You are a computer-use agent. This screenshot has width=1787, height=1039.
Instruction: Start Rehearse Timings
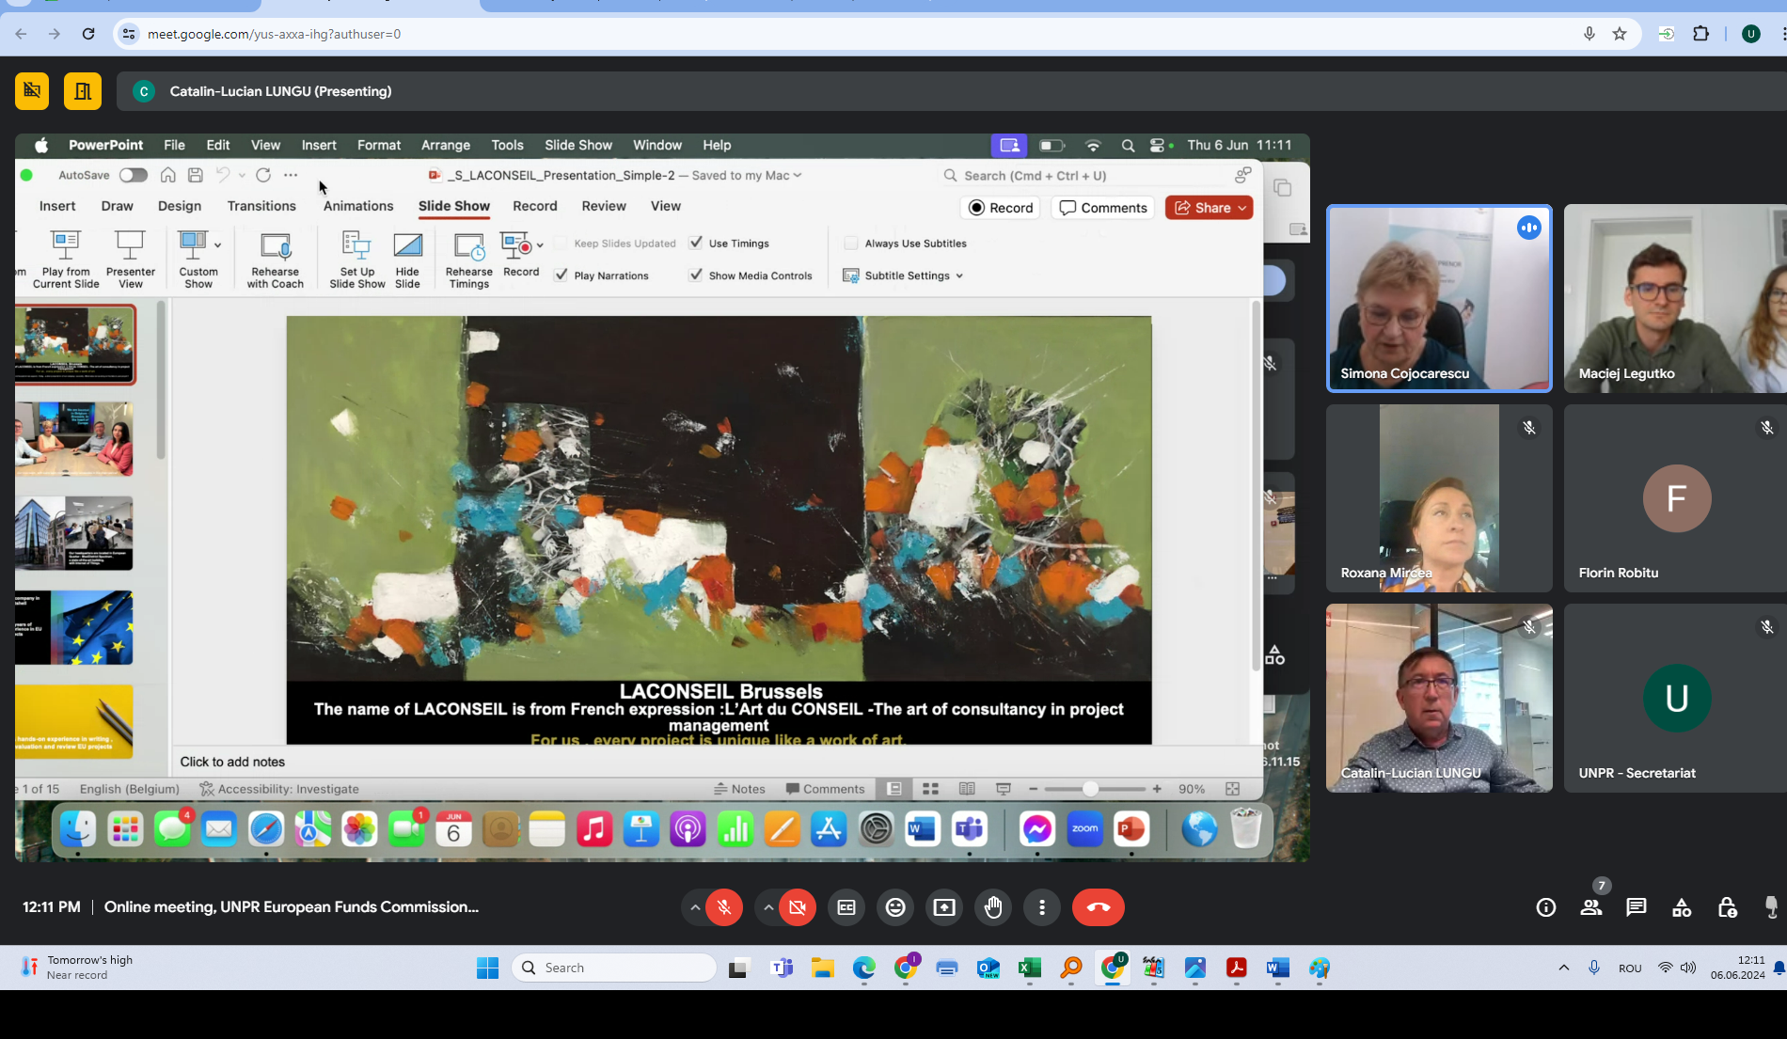click(x=468, y=259)
